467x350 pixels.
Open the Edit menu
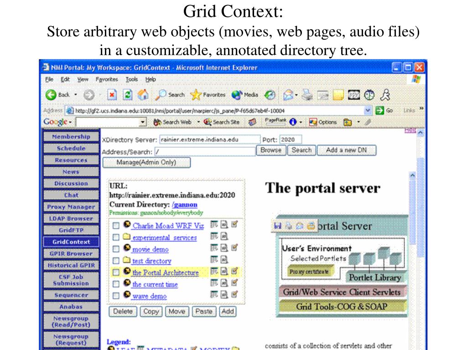[65, 79]
